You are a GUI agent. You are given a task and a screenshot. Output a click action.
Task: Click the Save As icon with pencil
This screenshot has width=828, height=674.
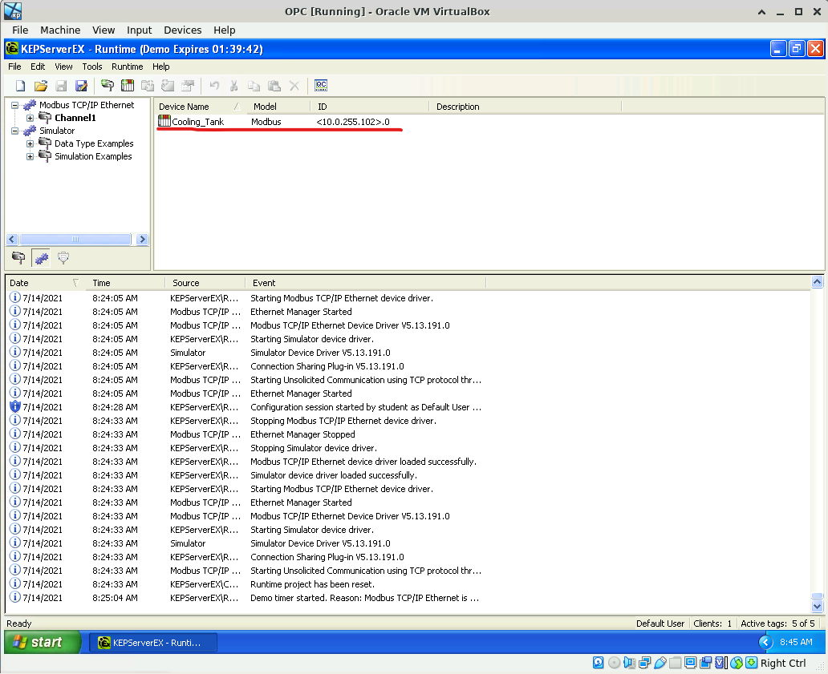pyautogui.click(x=81, y=86)
